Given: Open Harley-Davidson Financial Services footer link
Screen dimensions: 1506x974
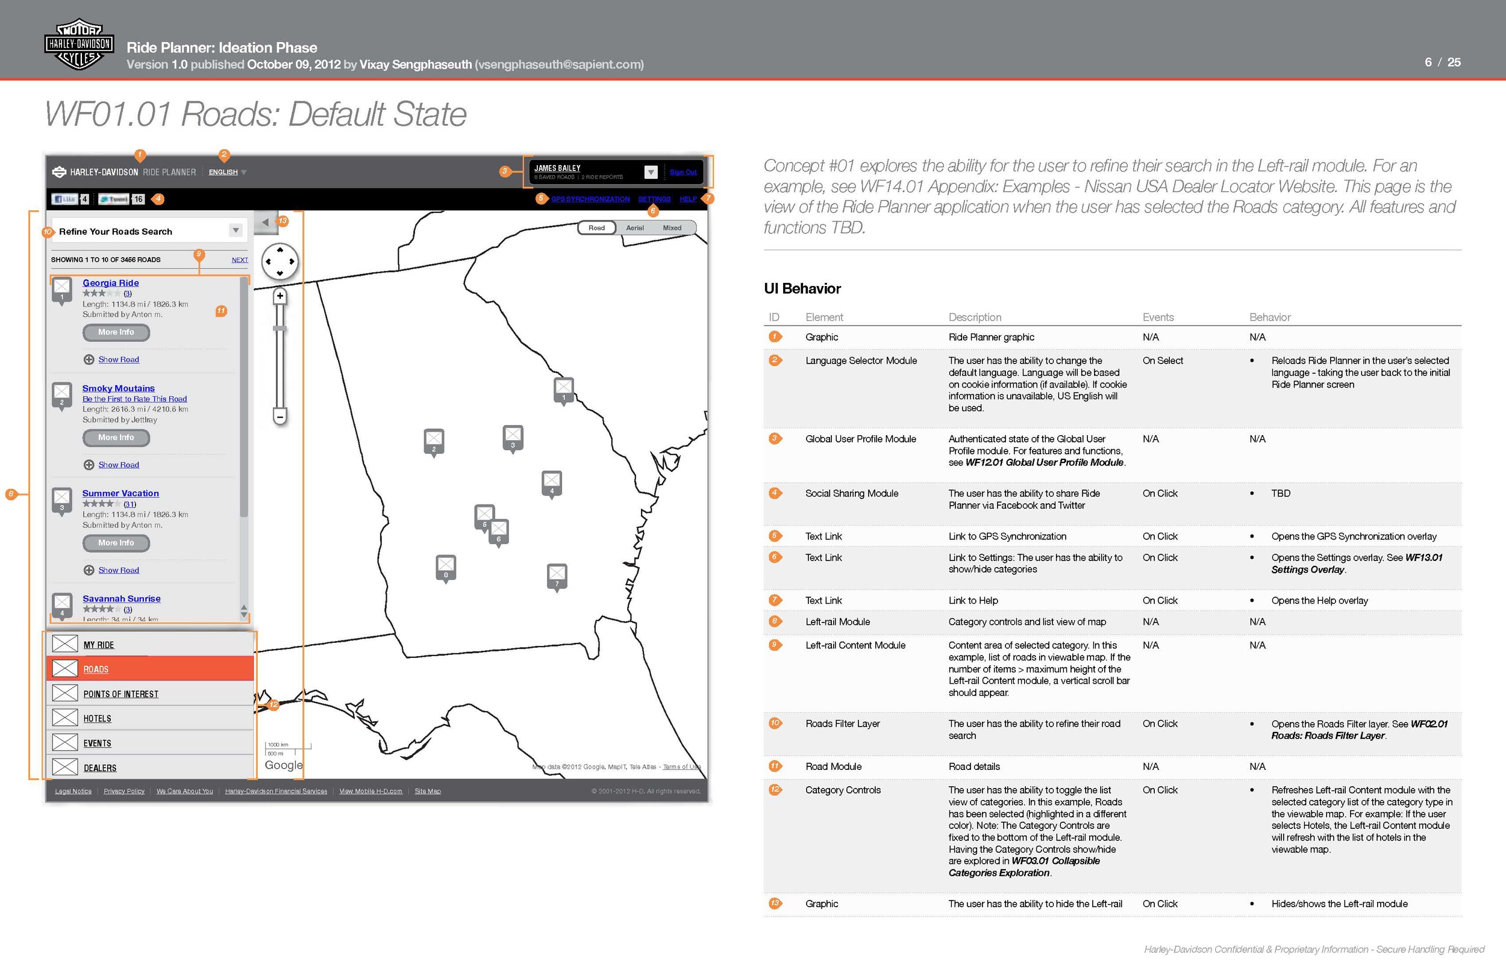Looking at the screenshot, I should [276, 791].
